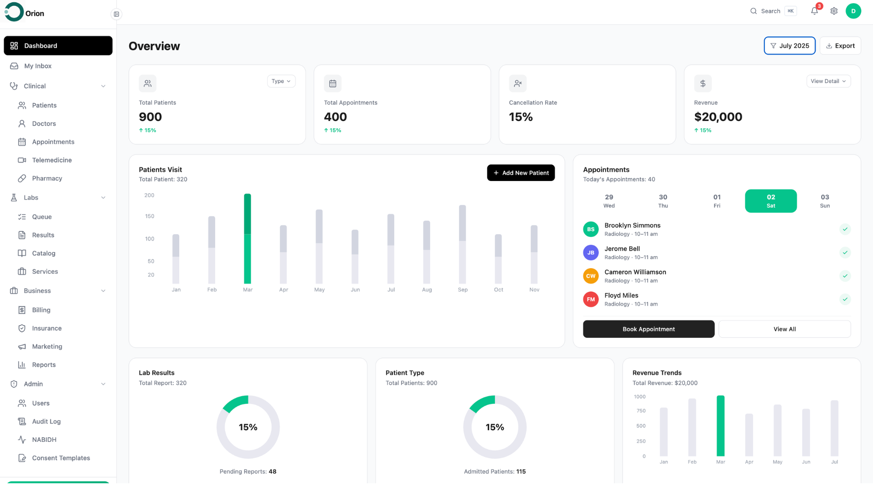Select 29 Wed in appointments calendar
This screenshot has height=491, width=873.
click(x=609, y=201)
